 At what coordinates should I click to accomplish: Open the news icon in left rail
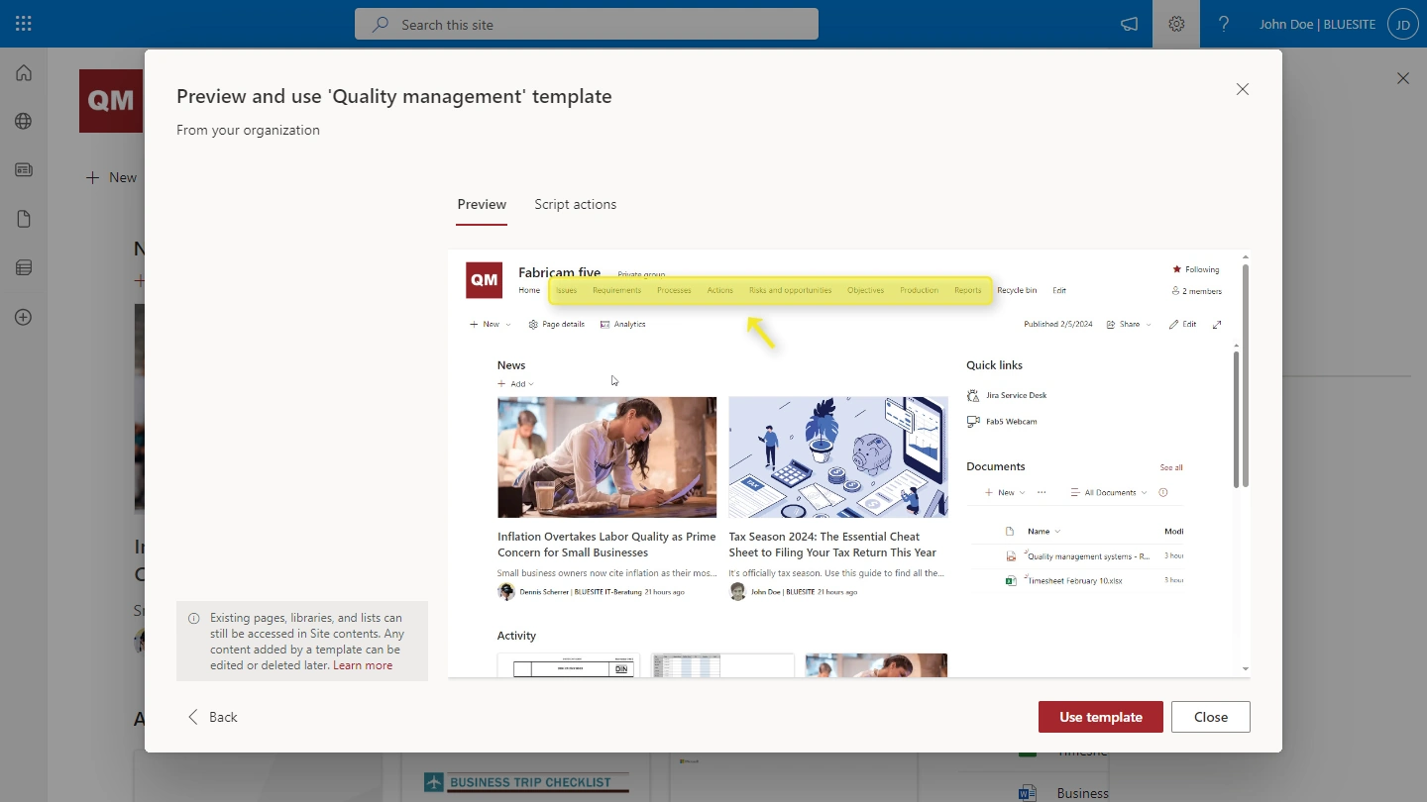[24, 170]
